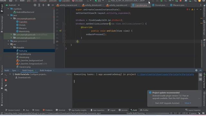Hide the Project panel with minus icon
206x116 pixels.
(53, 5)
